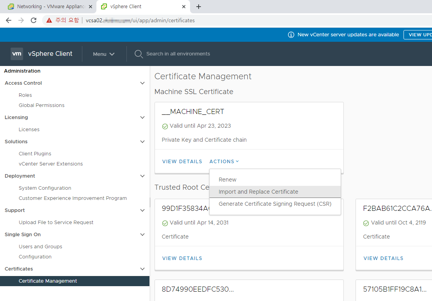Image resolution: width=432 pixels, height=301 pixels.
Task: Click the __MACHINE_CERT card title
Action: pyautogui.click(x=193, y=112)
